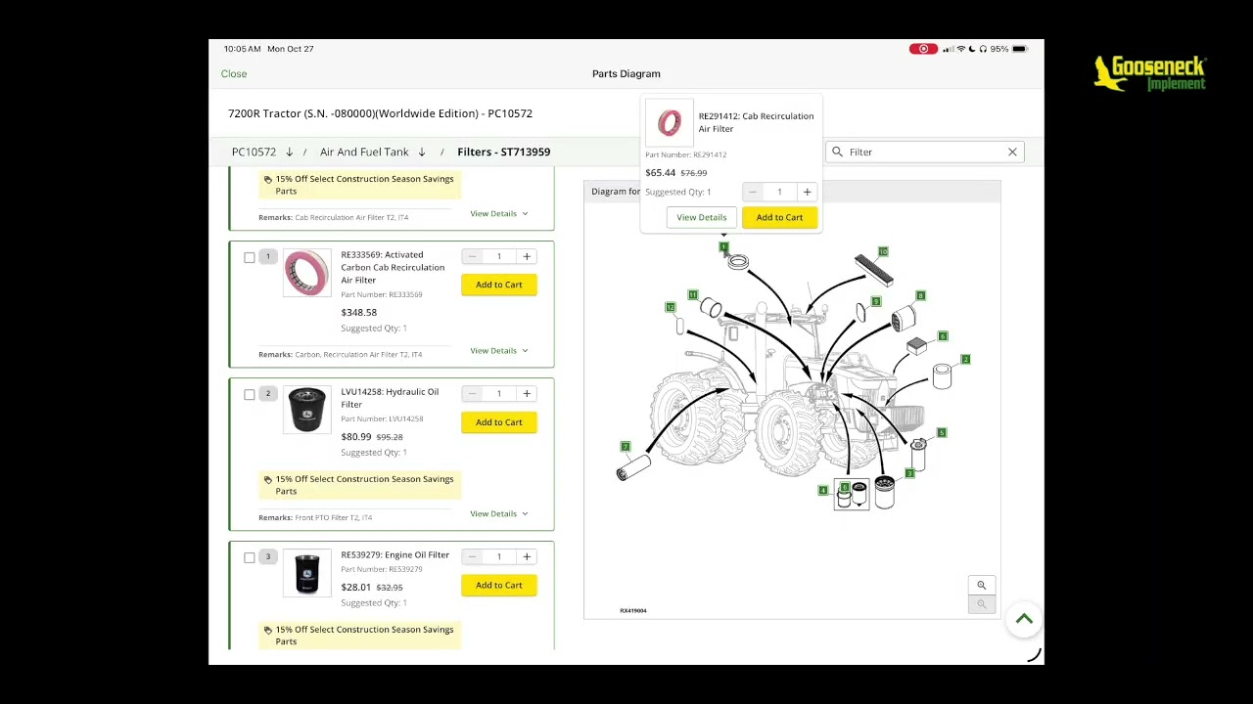Close the Parts Diagram view

(234, 73)
